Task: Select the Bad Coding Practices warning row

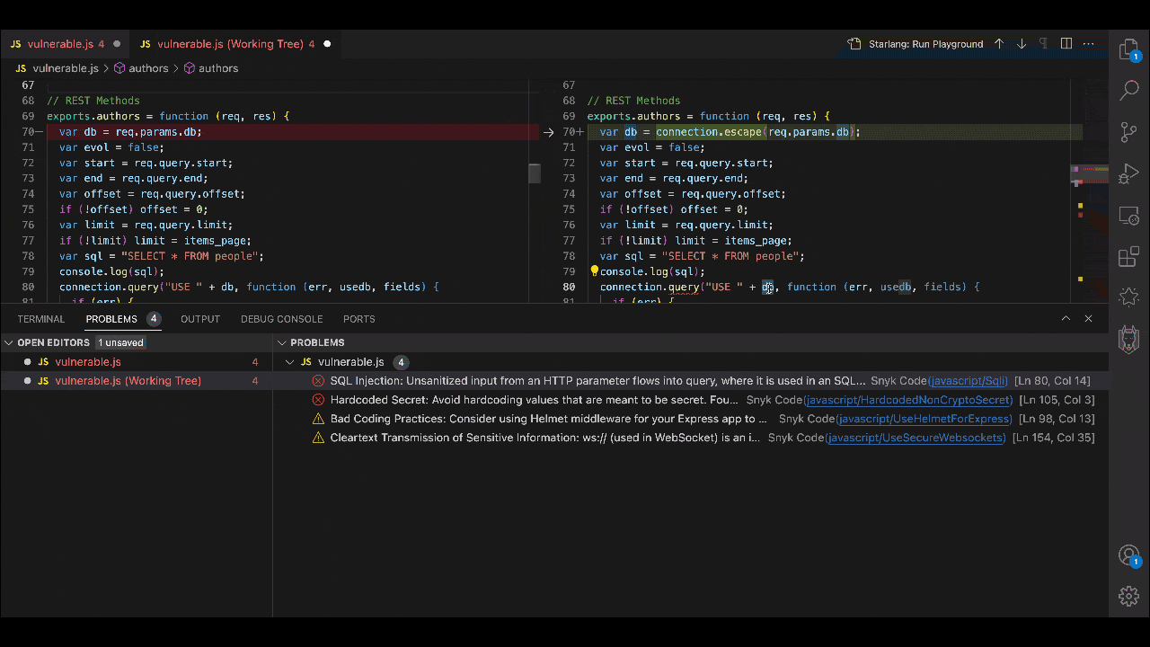Action: 690,419
